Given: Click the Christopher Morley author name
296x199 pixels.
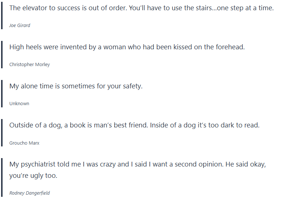Looking at the screenshot, I should click(x=30, y=65).
